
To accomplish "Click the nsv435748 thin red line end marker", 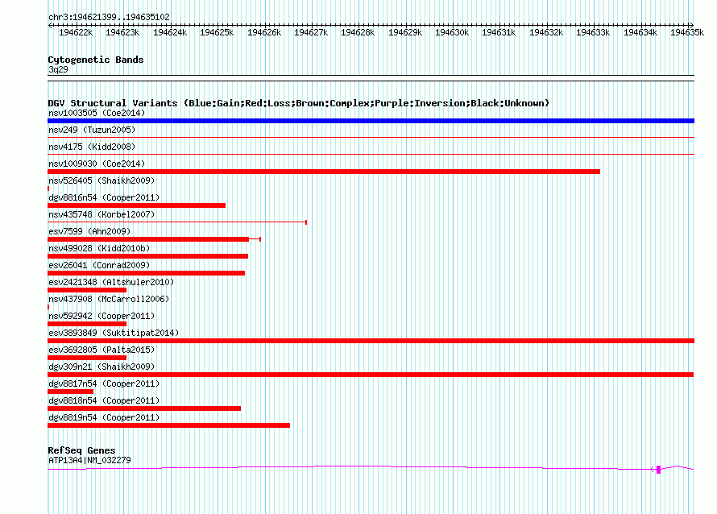I will tap(306, 222).
